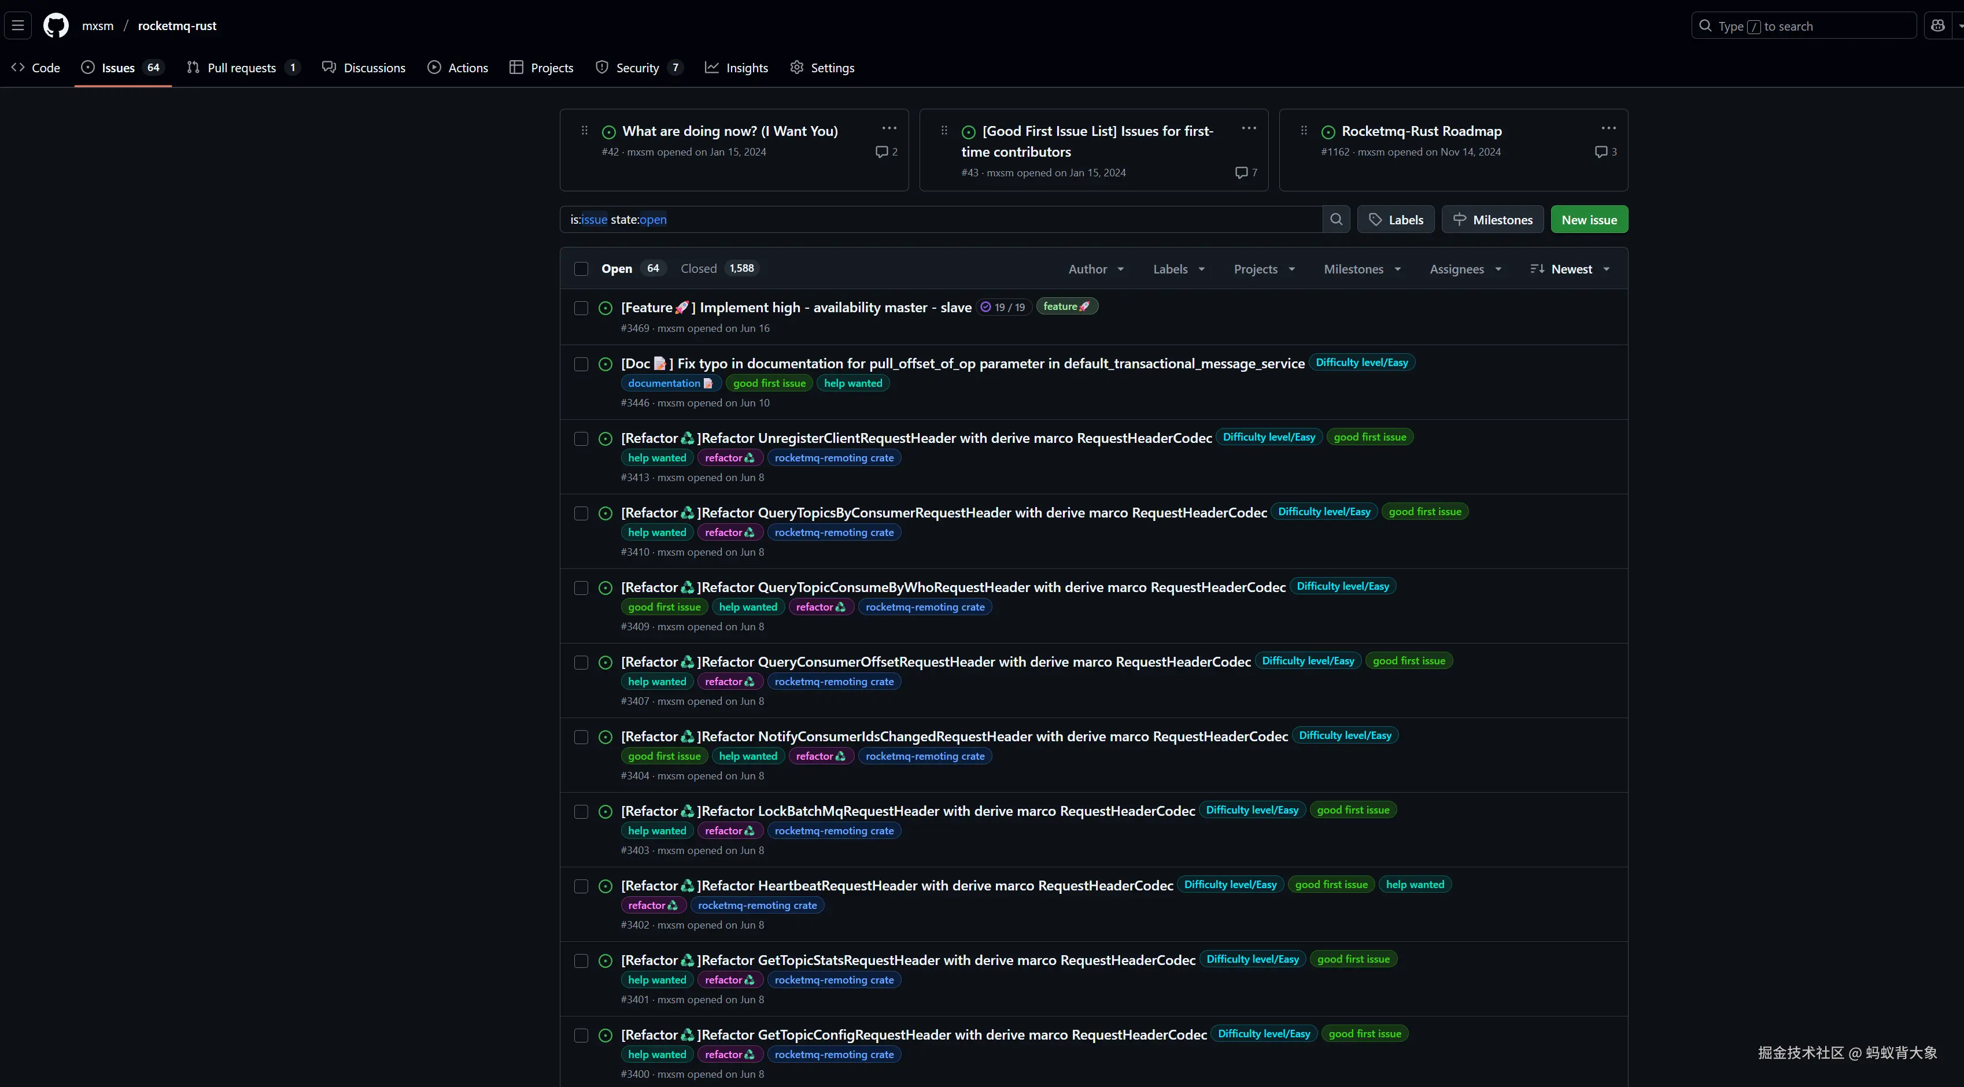Submit the search with the magnifier button
1964x1087 pixels.
point(1336,220)
